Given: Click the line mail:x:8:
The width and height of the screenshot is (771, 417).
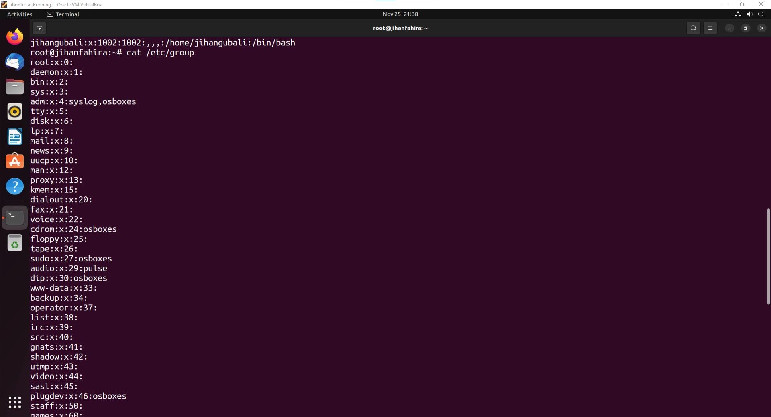Looking at the screenshot, I should coord(52,141).
